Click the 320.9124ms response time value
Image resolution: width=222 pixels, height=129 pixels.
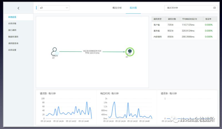188,31
